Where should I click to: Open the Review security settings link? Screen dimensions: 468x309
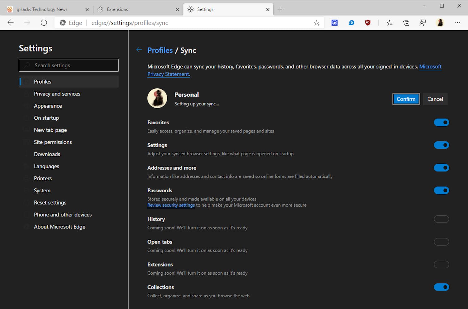(x=171, y=205)
